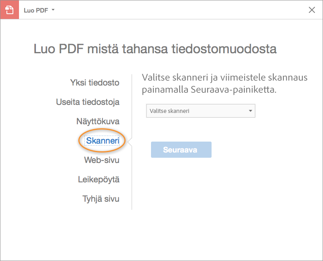Select the Tyhjä sivu option
The image size is (323, 261).
[x=101, y=199]
